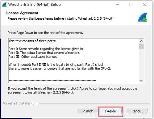Click the 'Part II: The actual license' line
The height and width of the screenshot is (119, 154).
click(x=44, y=53)
